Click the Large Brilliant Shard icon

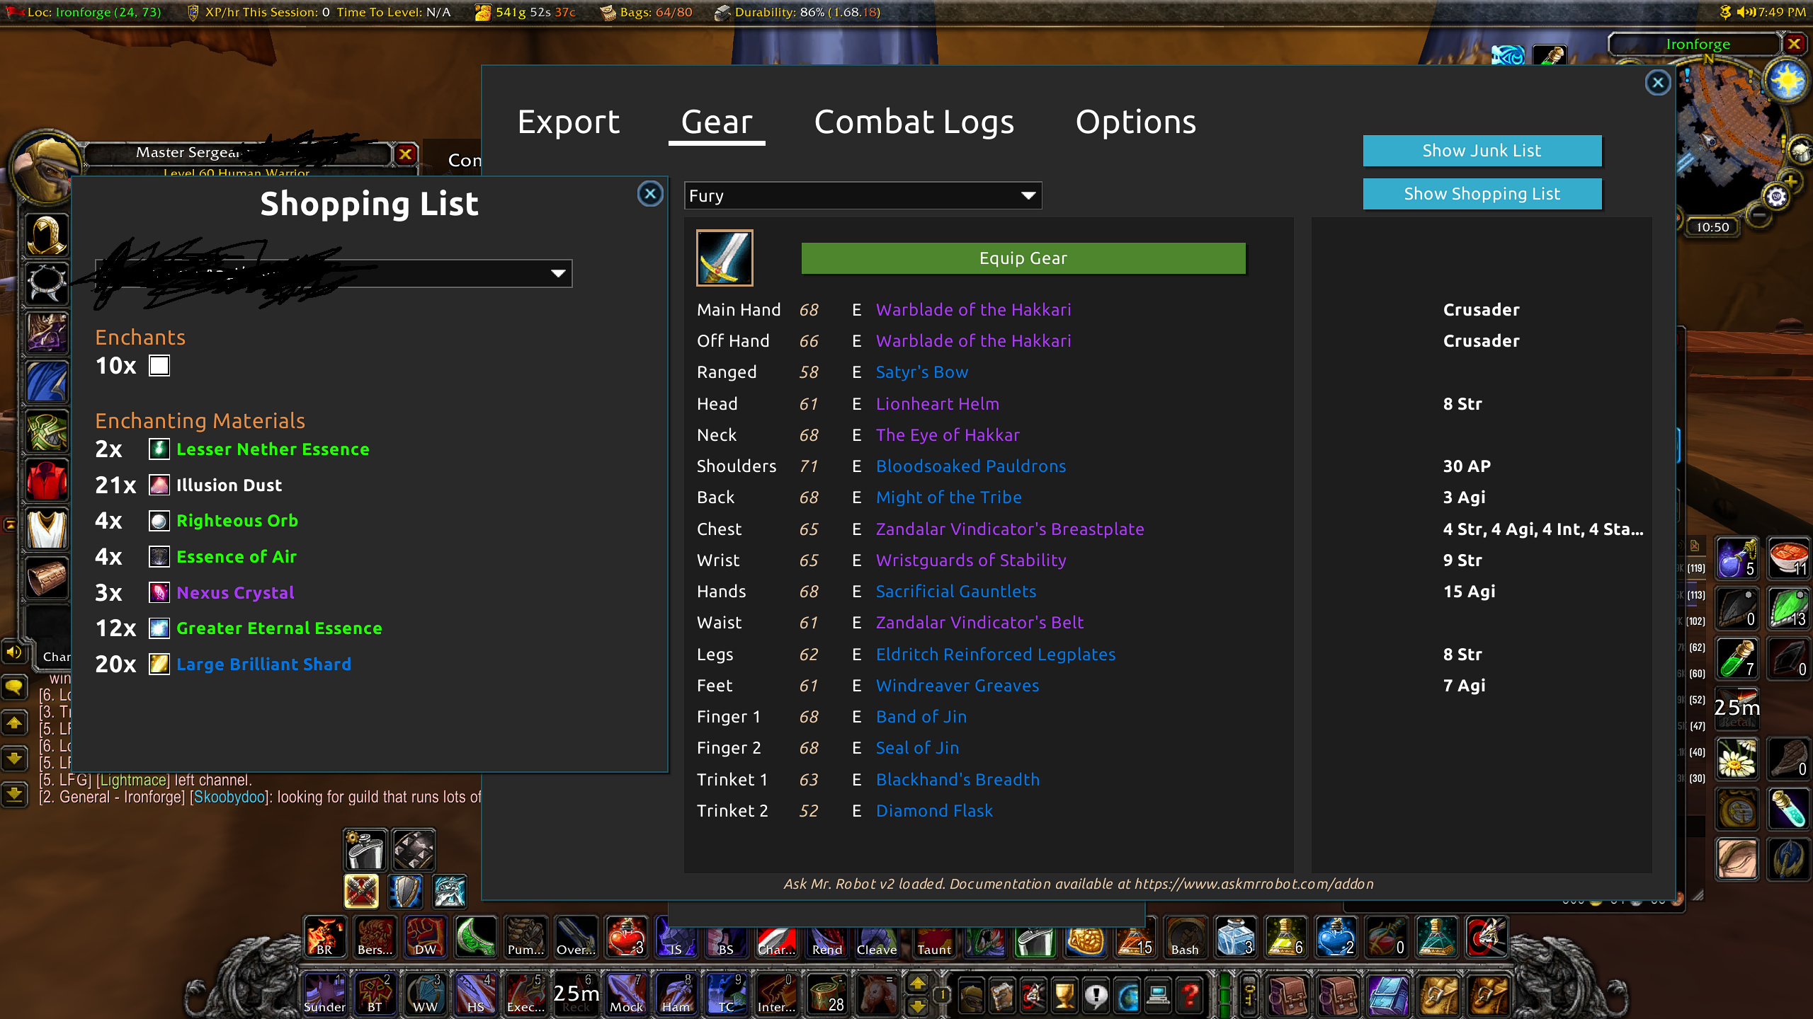click(x=159, y=664)
